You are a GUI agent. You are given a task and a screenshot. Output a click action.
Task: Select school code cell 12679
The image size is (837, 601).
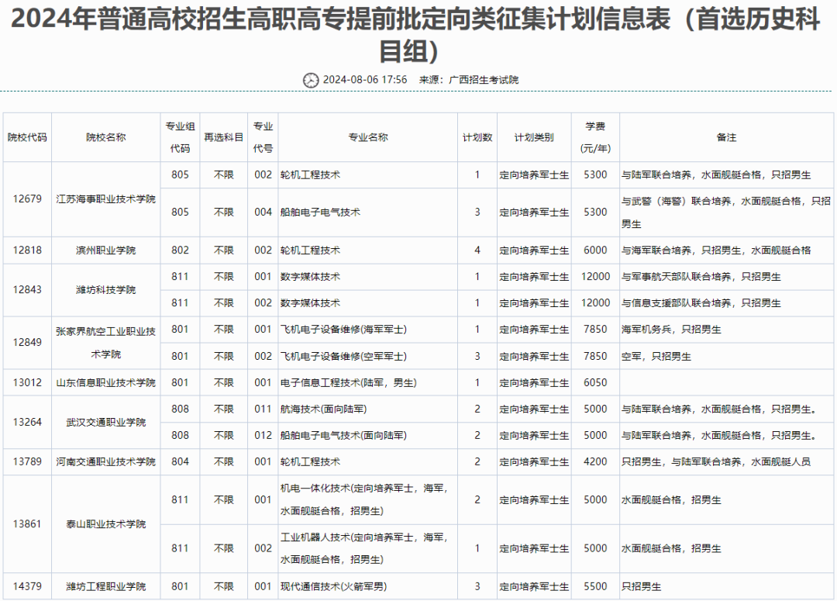point(27,199)
